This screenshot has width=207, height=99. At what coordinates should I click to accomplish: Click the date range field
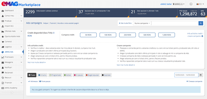point(186,75)
